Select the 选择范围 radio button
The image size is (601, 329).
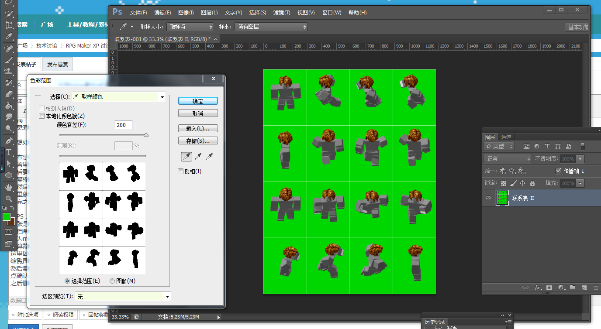pos(67,281)
